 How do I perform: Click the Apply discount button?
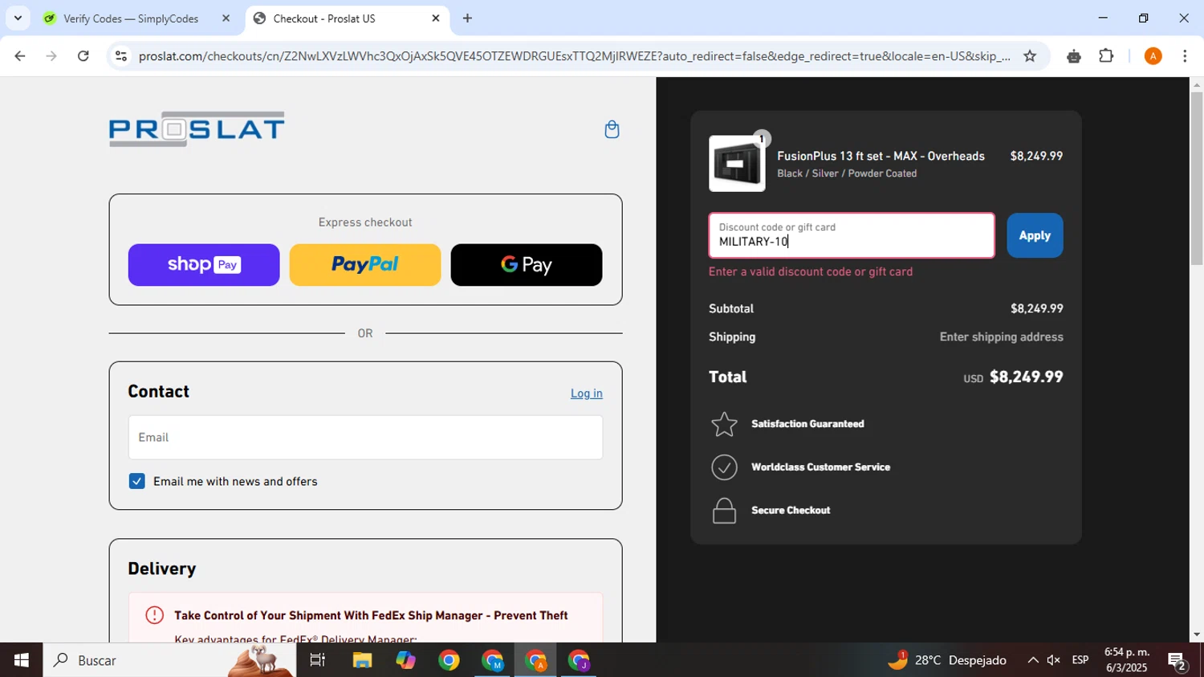coord(1035,235)
